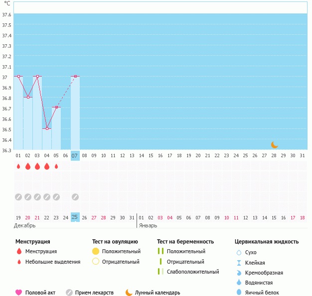Click the empty negative ovulation test circle
This screenshot has height=296, width=312.
point(96,262)
